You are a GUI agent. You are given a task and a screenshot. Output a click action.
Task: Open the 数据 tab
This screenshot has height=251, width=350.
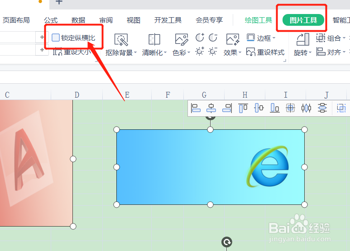tap(78, 20)
